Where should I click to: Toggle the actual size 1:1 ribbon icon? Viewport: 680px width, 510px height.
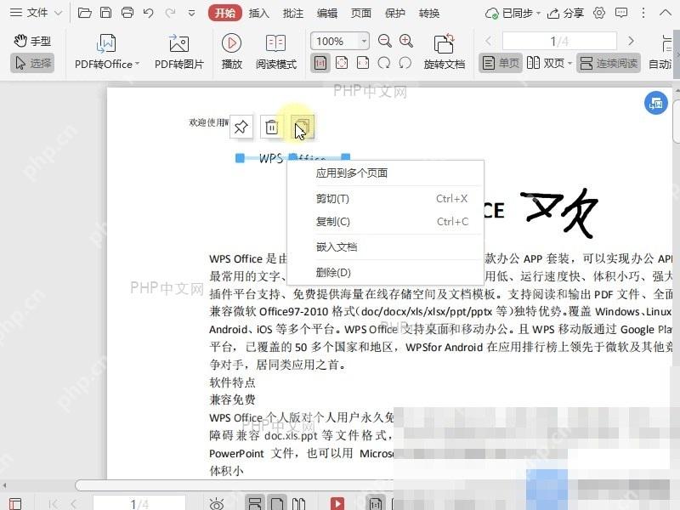320,63
